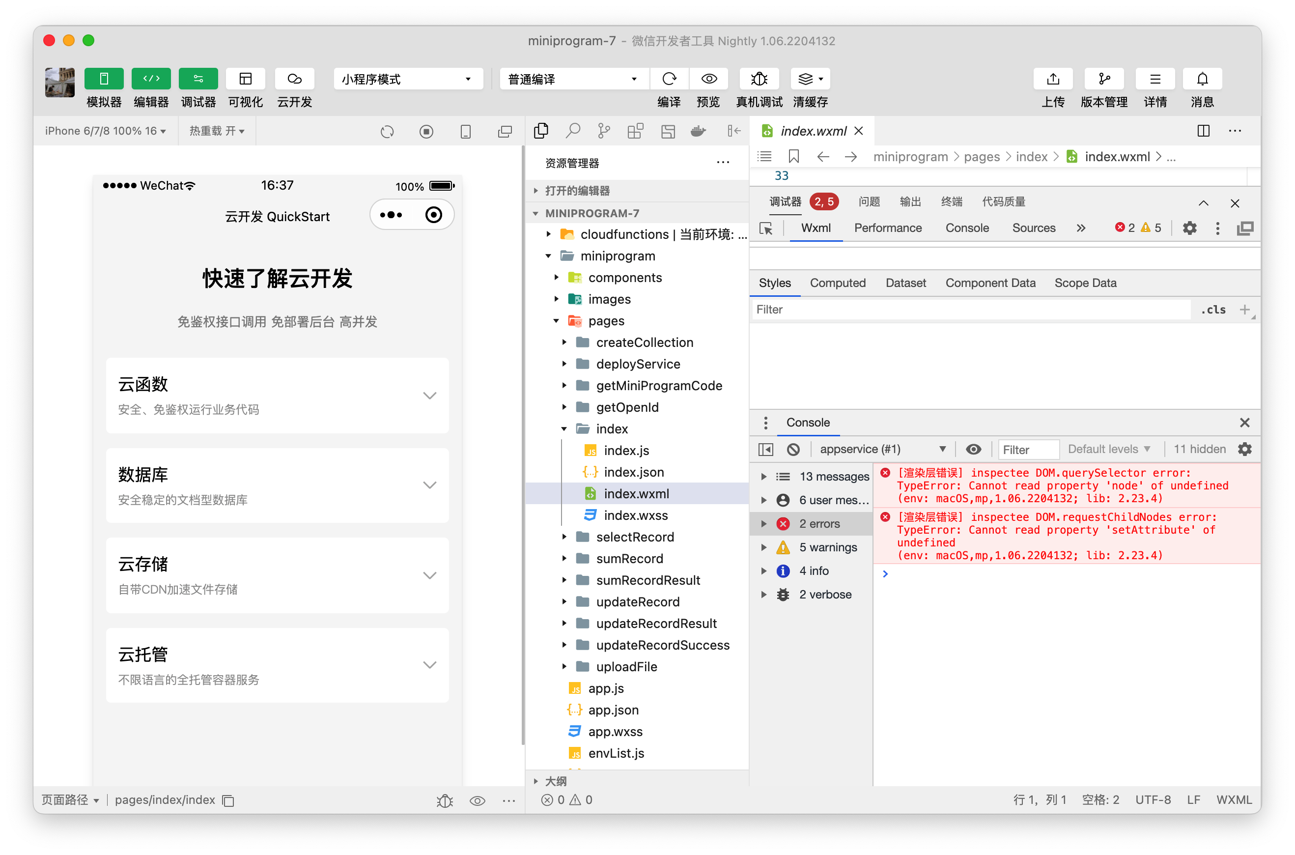
Task: Click the real-device debug bug icon
Action: (x=759, y=79)
